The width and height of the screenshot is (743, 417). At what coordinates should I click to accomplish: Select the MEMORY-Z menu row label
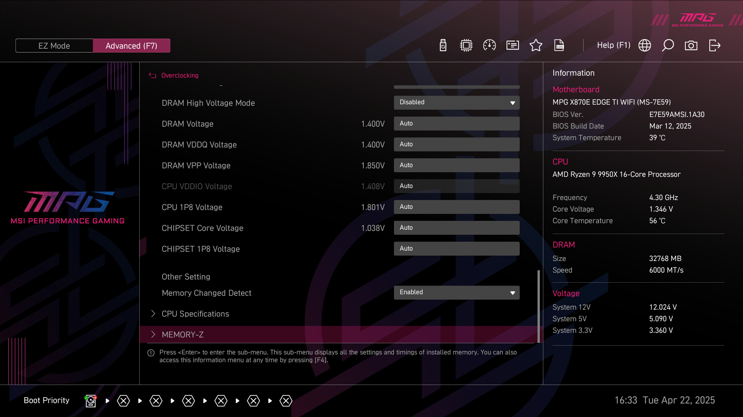pos(183,335)
